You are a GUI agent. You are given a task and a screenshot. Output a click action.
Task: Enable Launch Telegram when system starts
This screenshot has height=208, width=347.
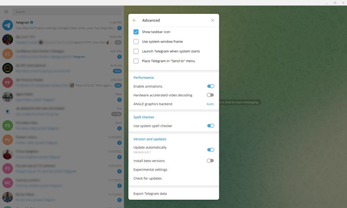click(136, 51)
